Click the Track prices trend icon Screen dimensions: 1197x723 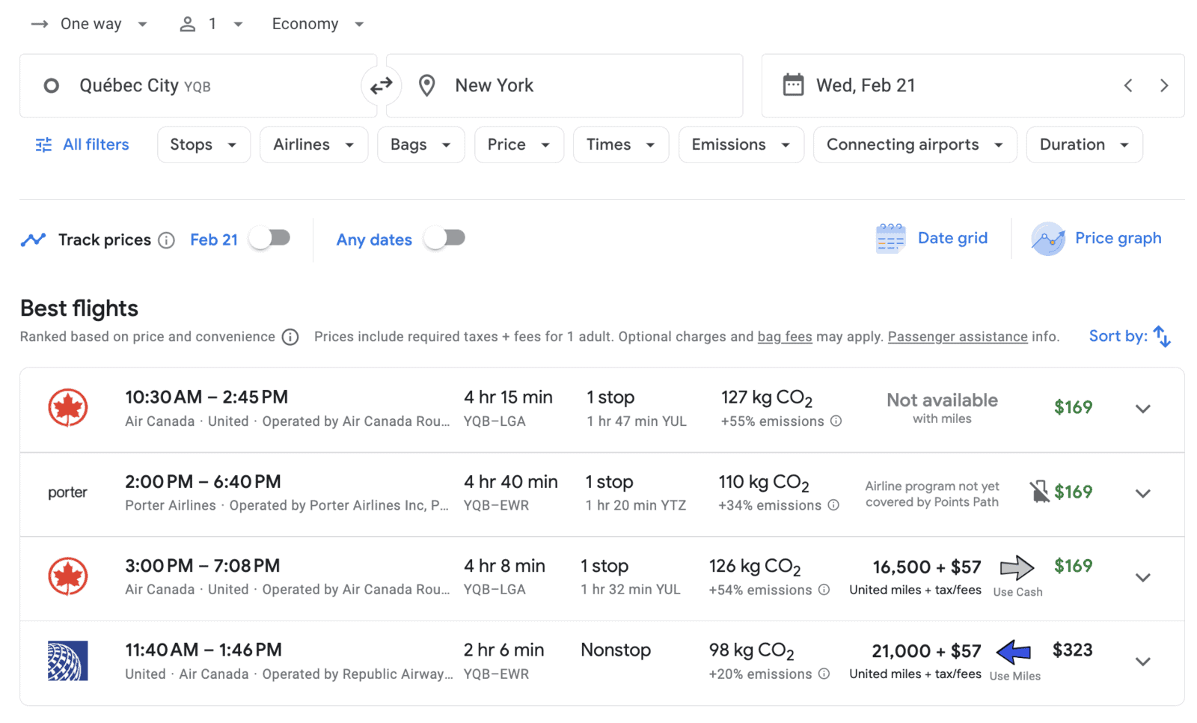33,240
